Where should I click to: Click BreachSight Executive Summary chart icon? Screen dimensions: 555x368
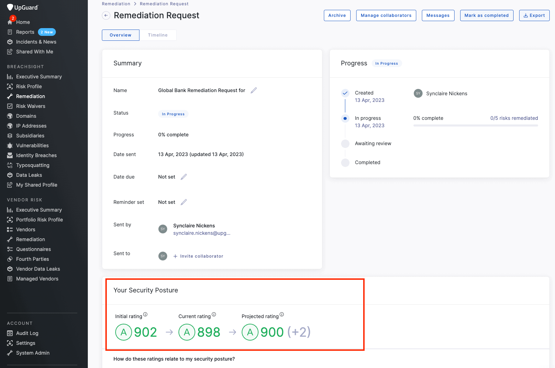point(10,77)
